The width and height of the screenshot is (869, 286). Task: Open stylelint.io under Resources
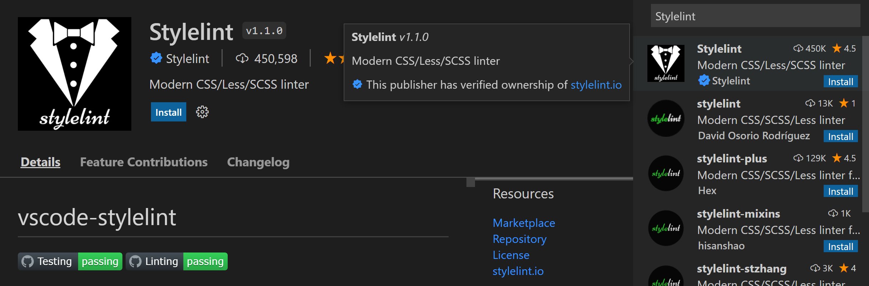tap(518, 271)
